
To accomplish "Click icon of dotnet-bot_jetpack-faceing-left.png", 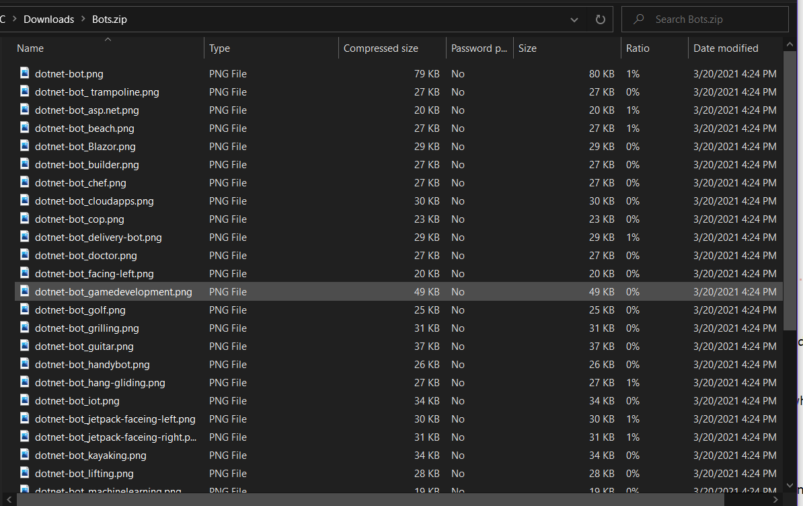I will pyautogui.click(x=25, y=419).
